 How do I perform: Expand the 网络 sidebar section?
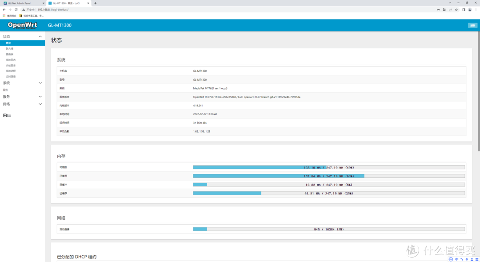40,104
